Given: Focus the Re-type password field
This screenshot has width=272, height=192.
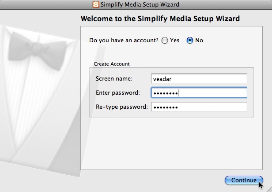Looking at the screenshot, I should coord(199,107).
